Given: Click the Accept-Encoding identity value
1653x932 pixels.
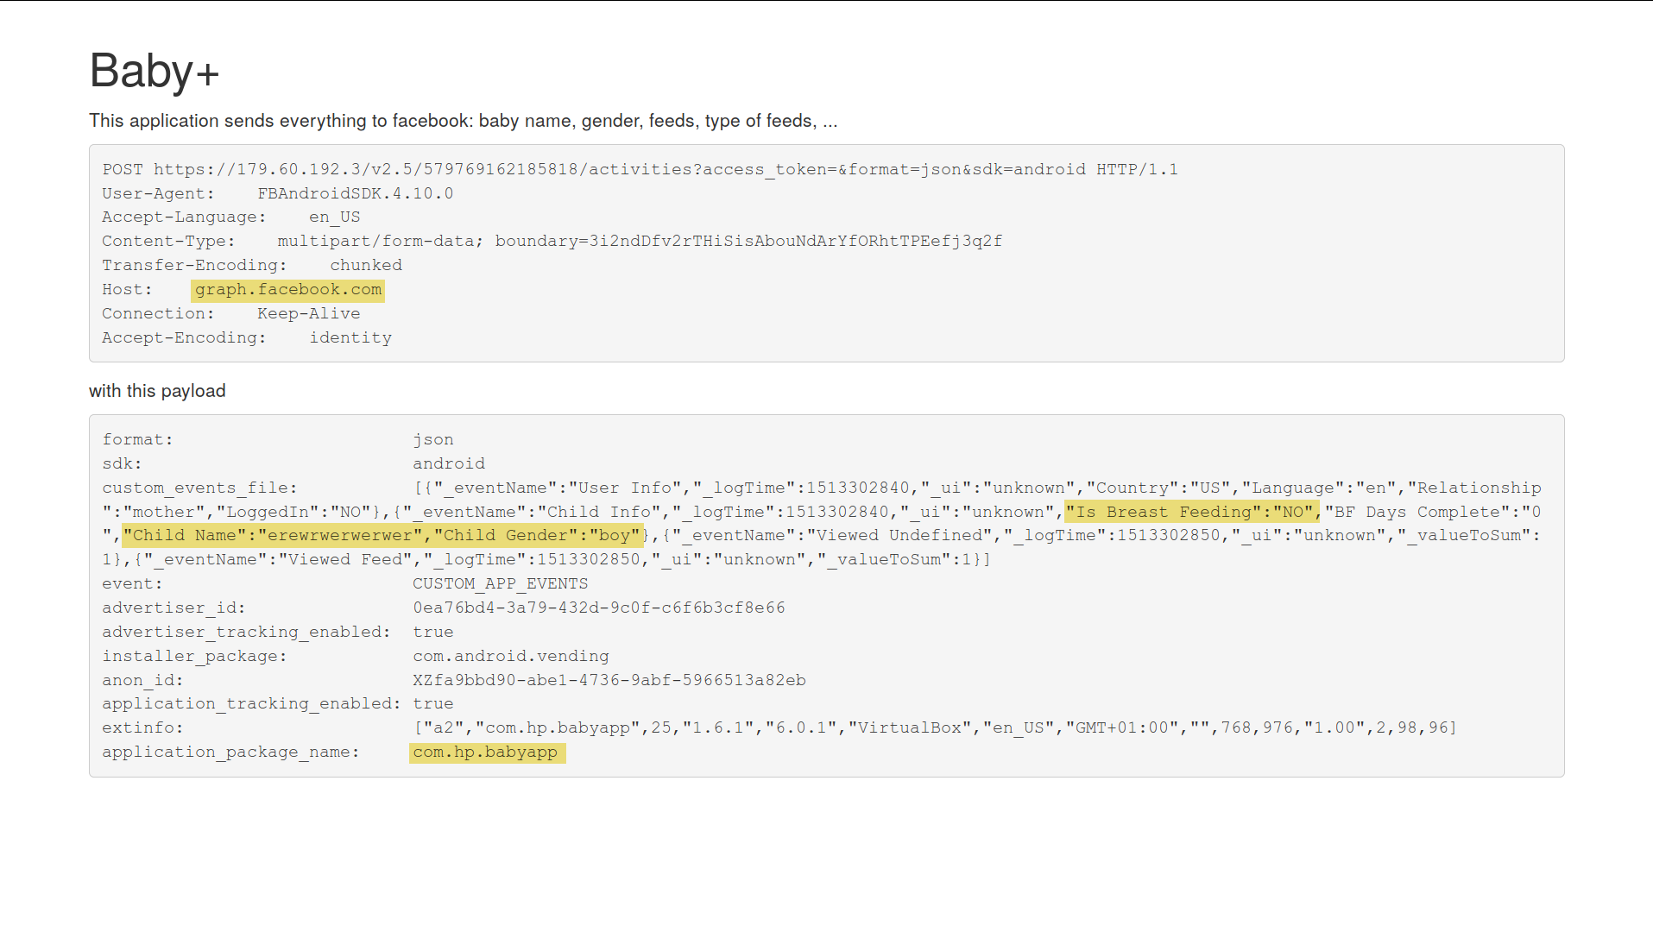Looking at the screenshot, I should coord(350,338).
